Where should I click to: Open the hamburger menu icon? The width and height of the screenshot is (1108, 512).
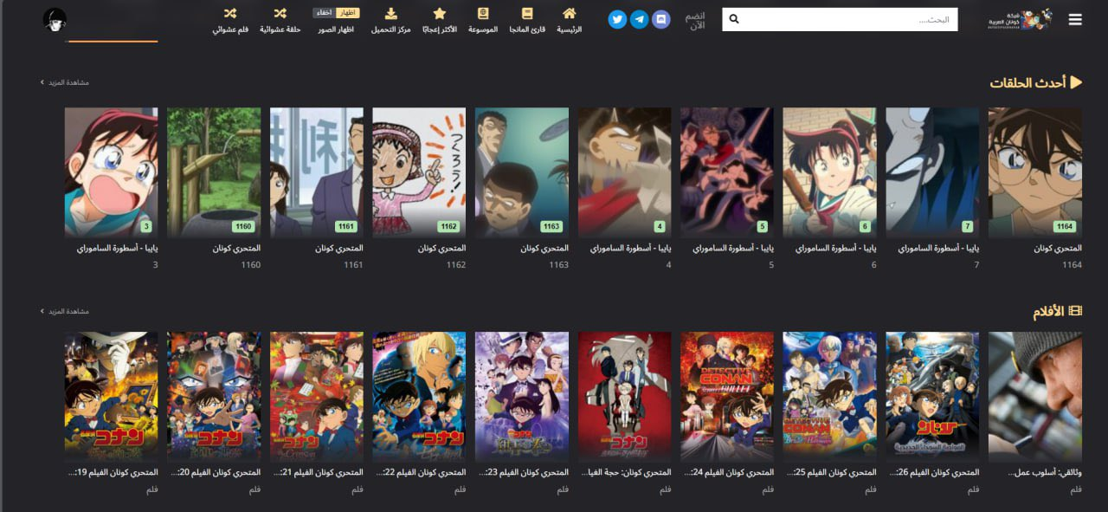(1075, 19)
